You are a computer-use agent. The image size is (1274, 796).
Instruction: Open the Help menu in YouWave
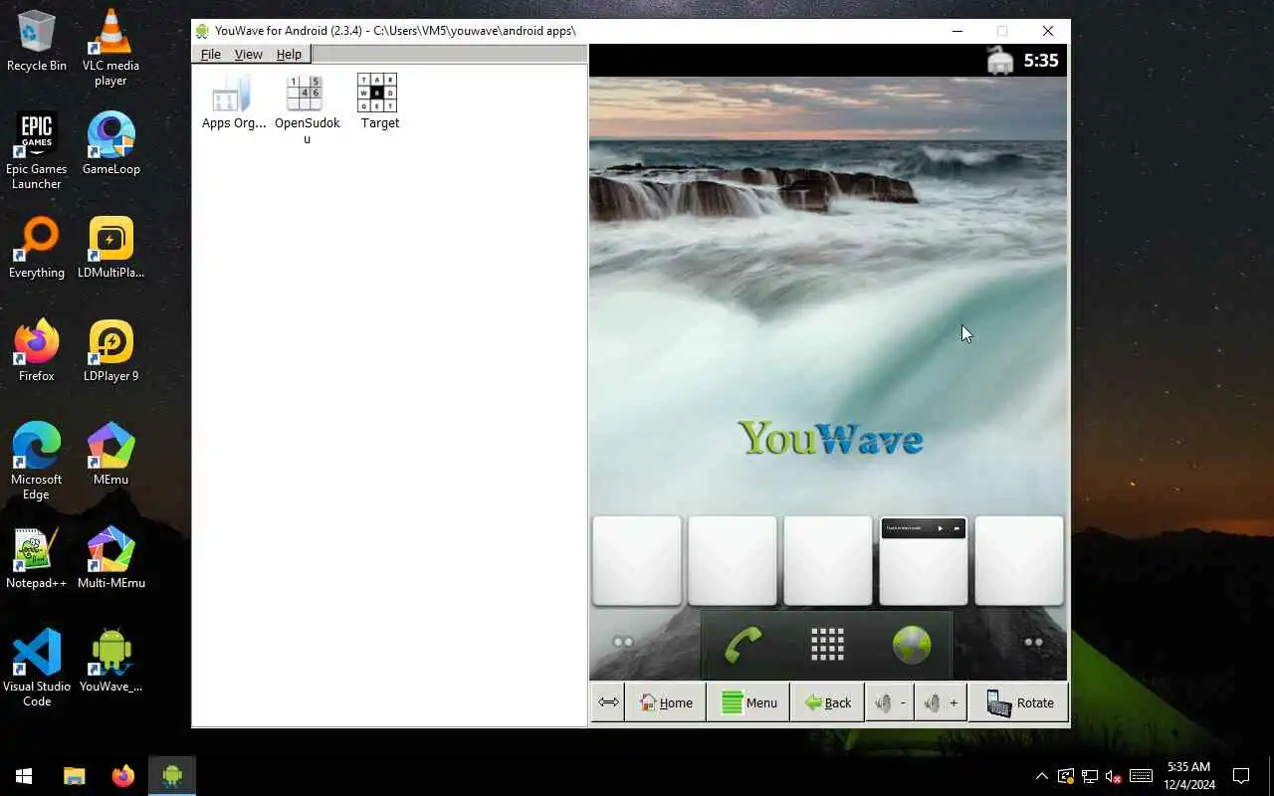289,55
